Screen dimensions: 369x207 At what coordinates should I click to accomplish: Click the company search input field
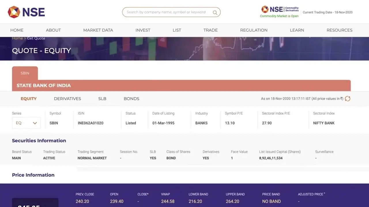pyautogui.click(x=167, y=12)
